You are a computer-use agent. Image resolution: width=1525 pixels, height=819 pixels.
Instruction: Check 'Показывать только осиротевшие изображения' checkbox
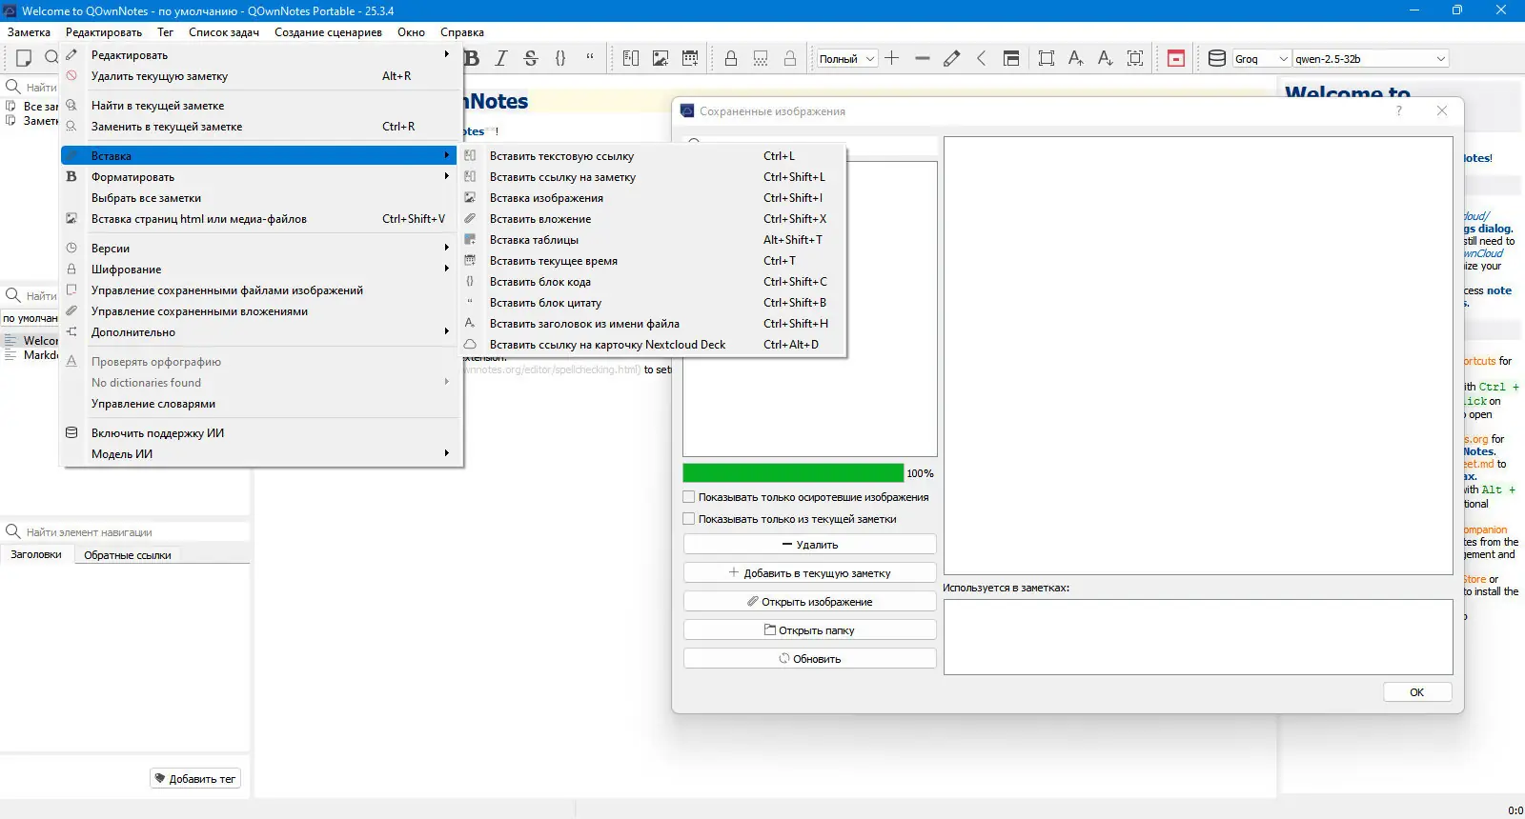(689, 497)
